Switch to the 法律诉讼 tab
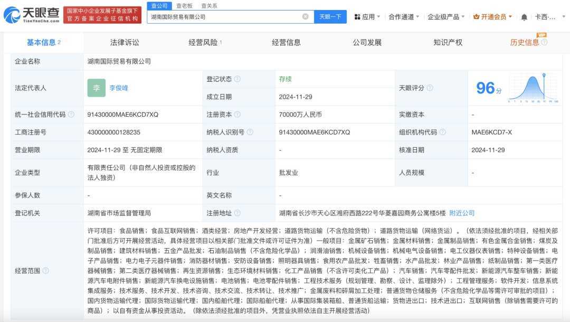The width and height of the screenshot is (570, 322). click(125, 42)
